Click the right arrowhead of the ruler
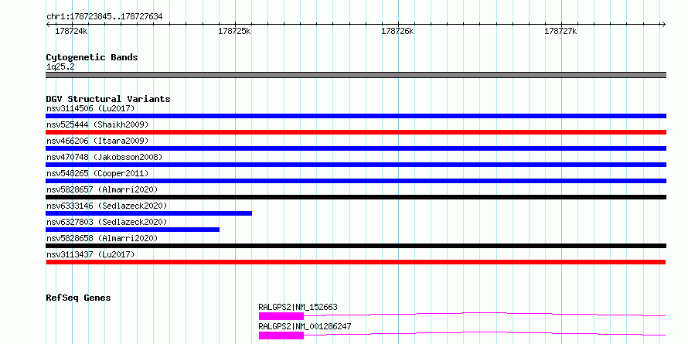Viewport: 688px width, 344px height. coord(663,25)
